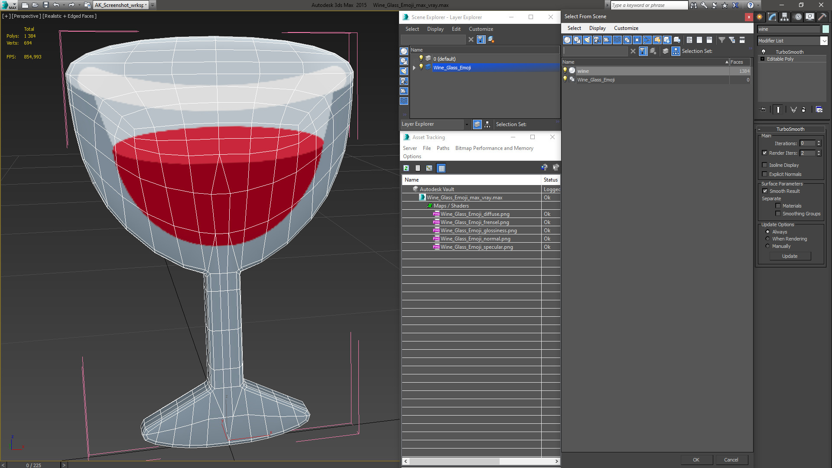Click Configure Modifier Sets icon
832x468 pixels.
[819, 110]
